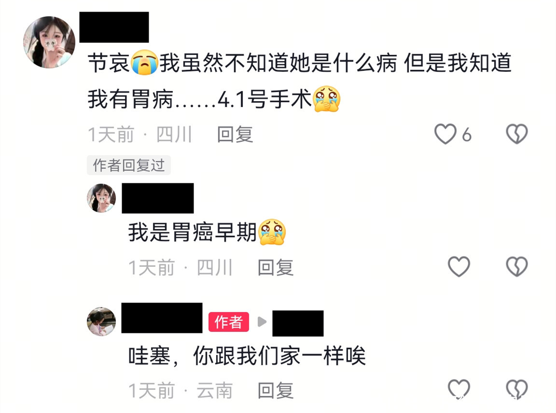
Task: Dislike the top comment with broken heart
Action: point(516,134)
